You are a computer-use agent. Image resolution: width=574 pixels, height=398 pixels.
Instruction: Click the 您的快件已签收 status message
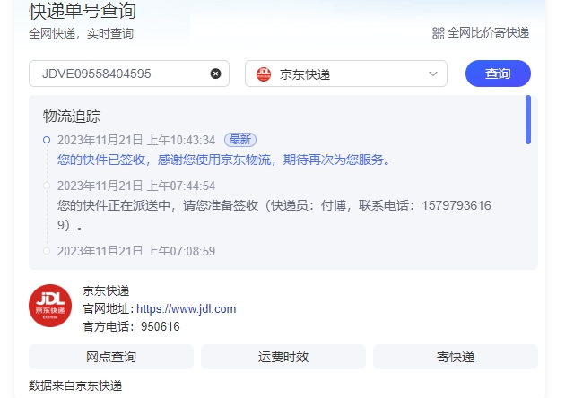(223, 160)
